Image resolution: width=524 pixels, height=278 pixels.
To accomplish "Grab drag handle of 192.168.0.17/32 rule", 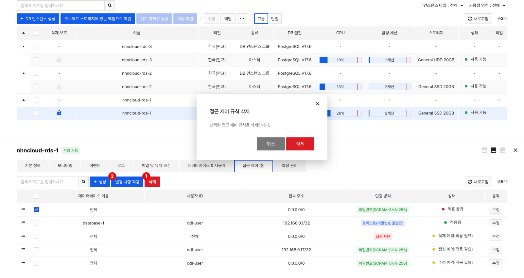I will tap(23, 249).
